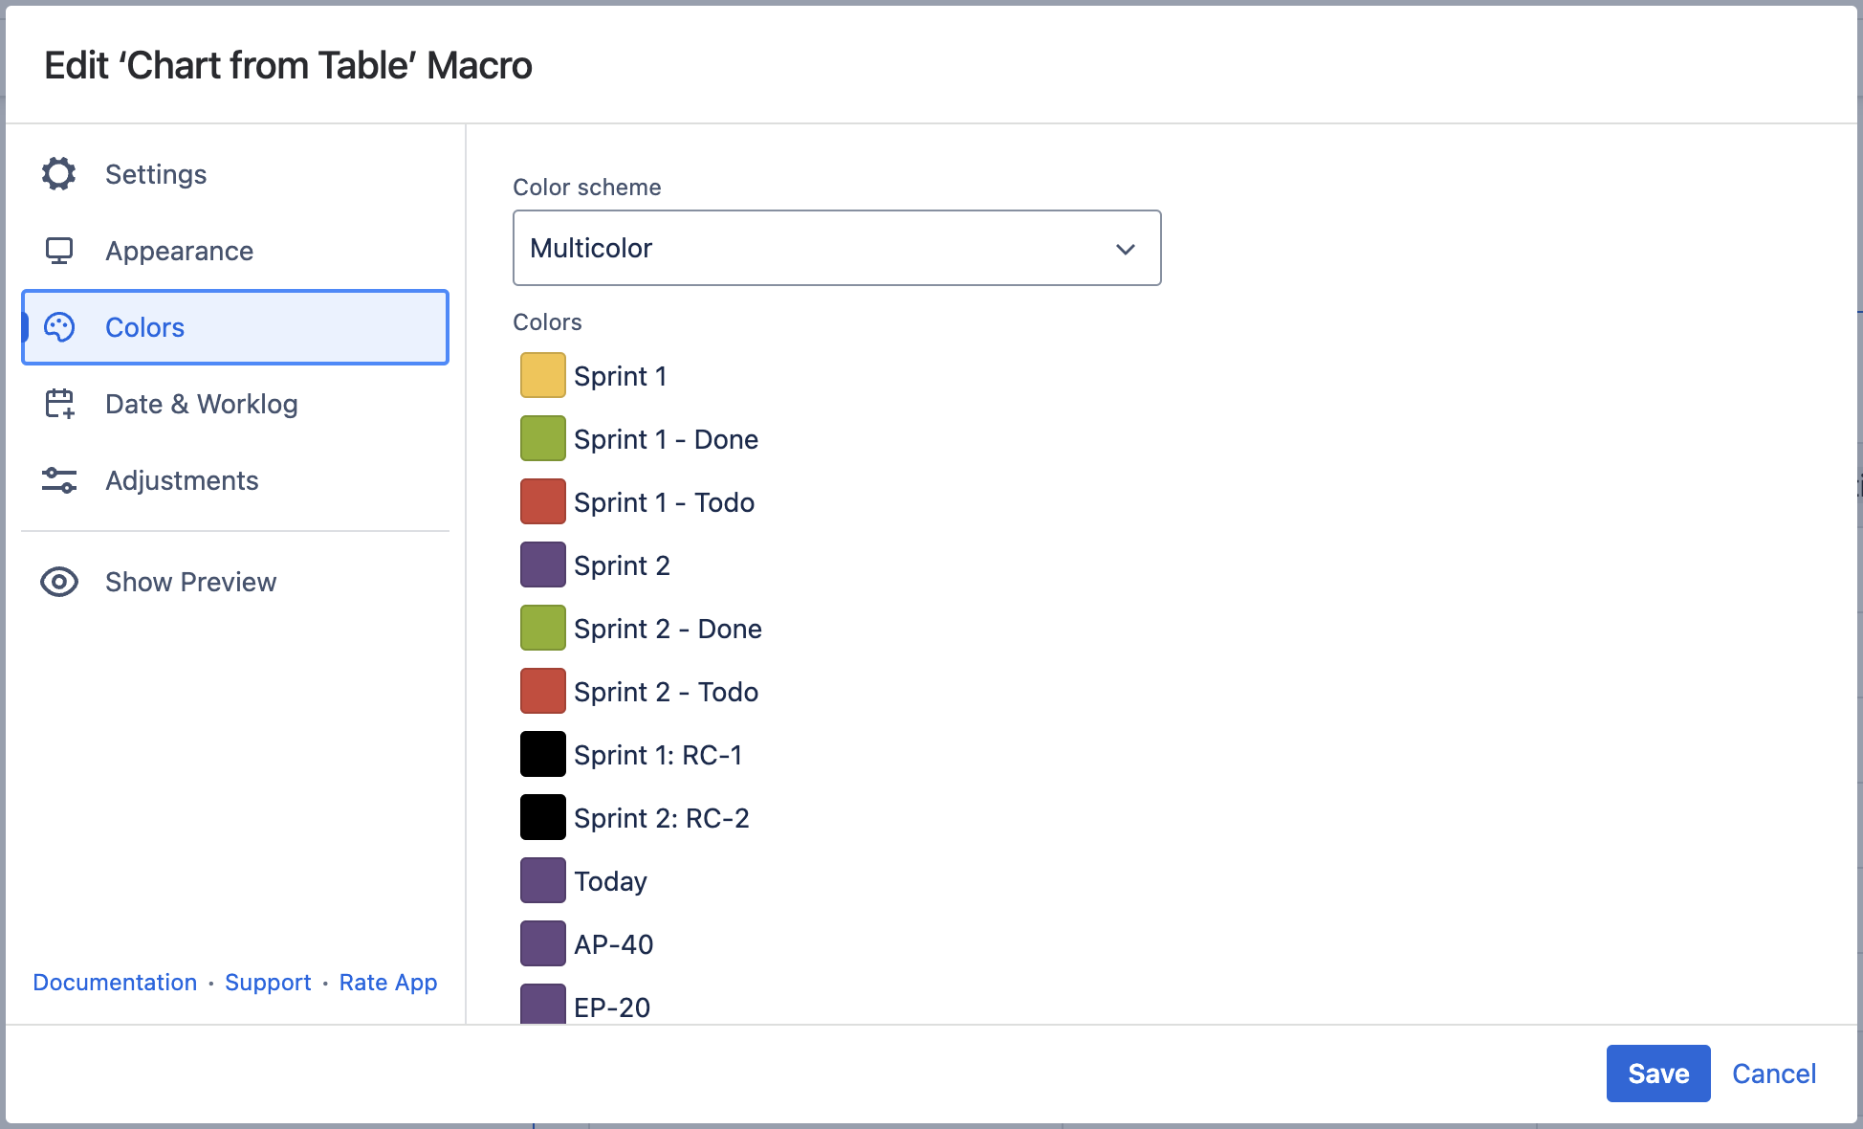The width and height of the screenshot is (1863, 1129).
Task: Open the Documentation link
Action: click(x=115, y=983)
